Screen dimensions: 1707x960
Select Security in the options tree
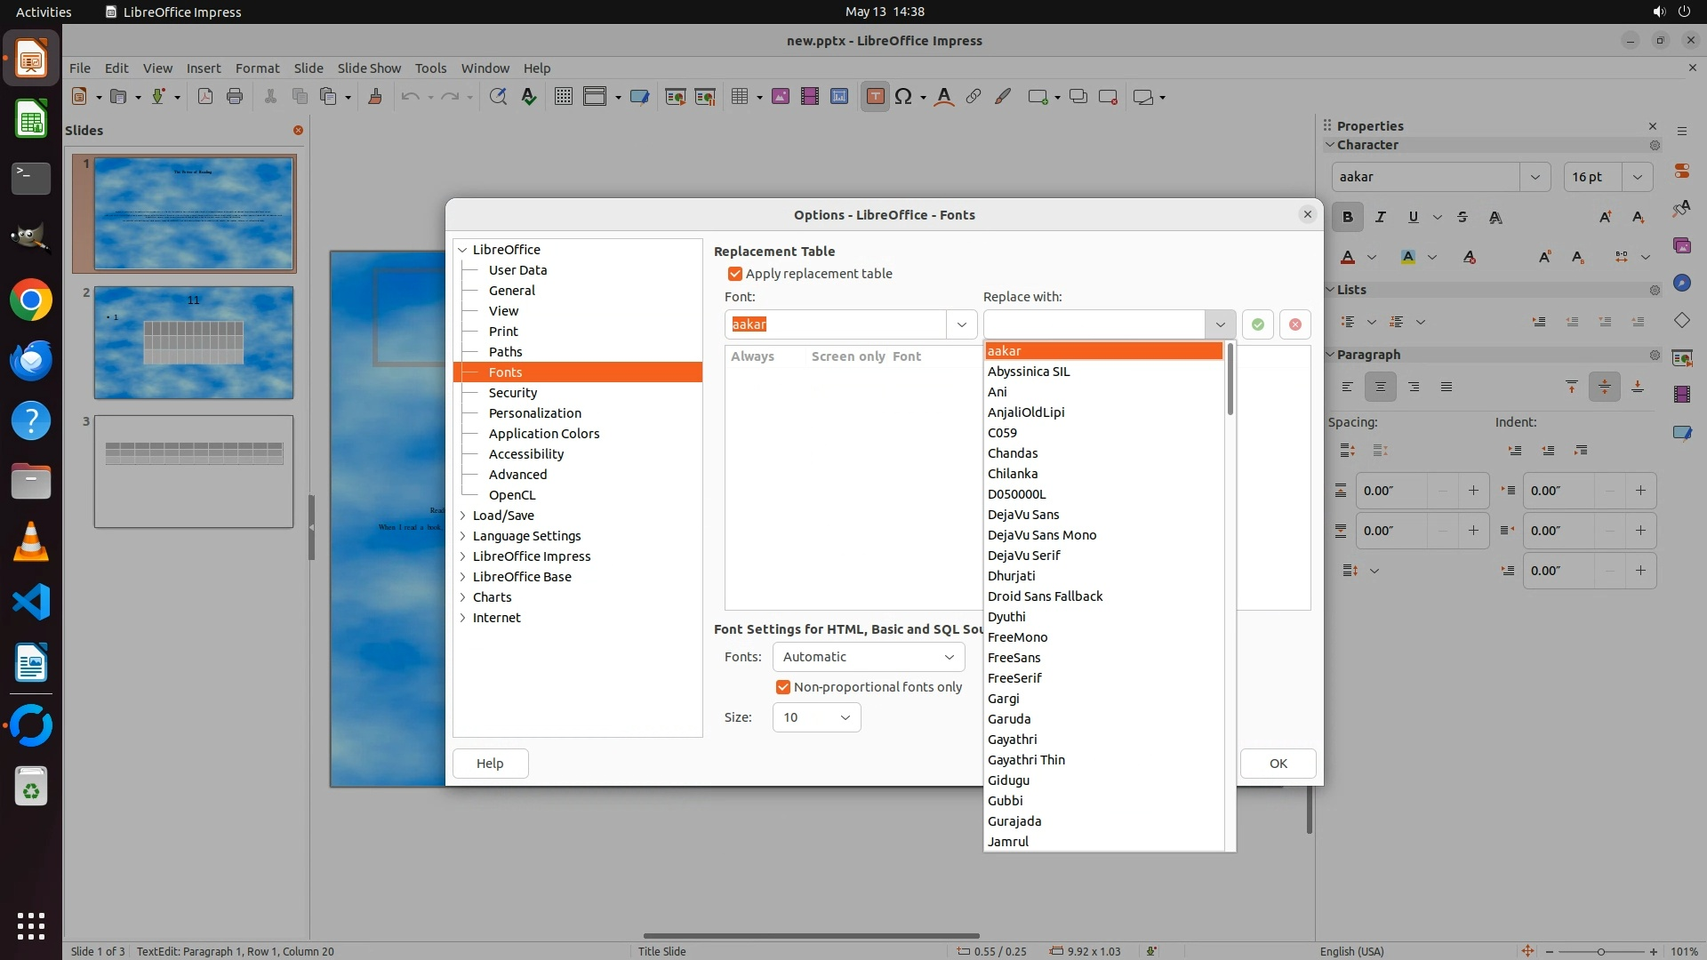(x=513, y=393)
